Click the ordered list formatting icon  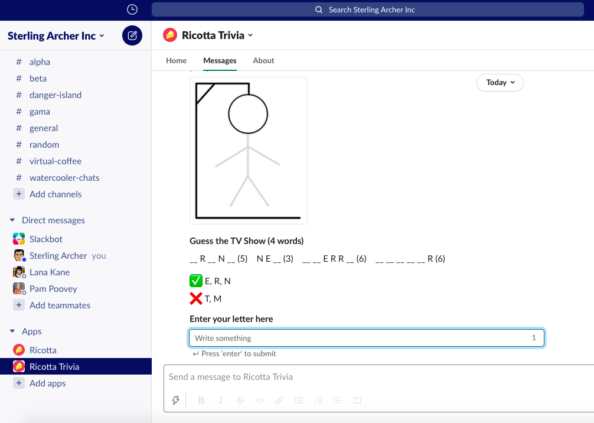pos(299,400)
